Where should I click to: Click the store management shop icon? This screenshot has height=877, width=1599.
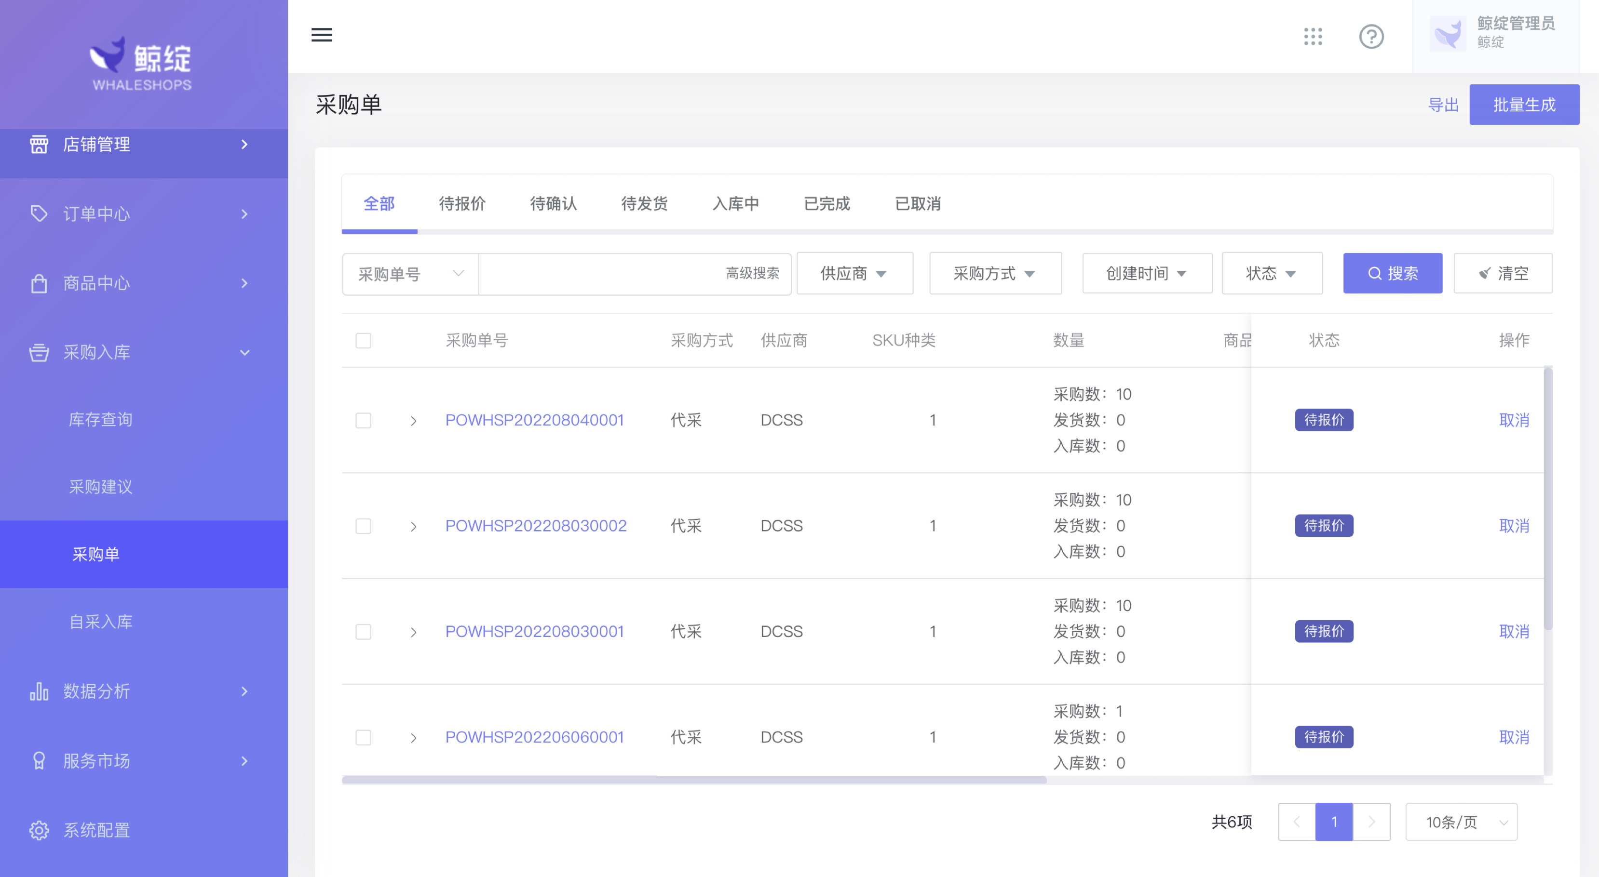39,145
